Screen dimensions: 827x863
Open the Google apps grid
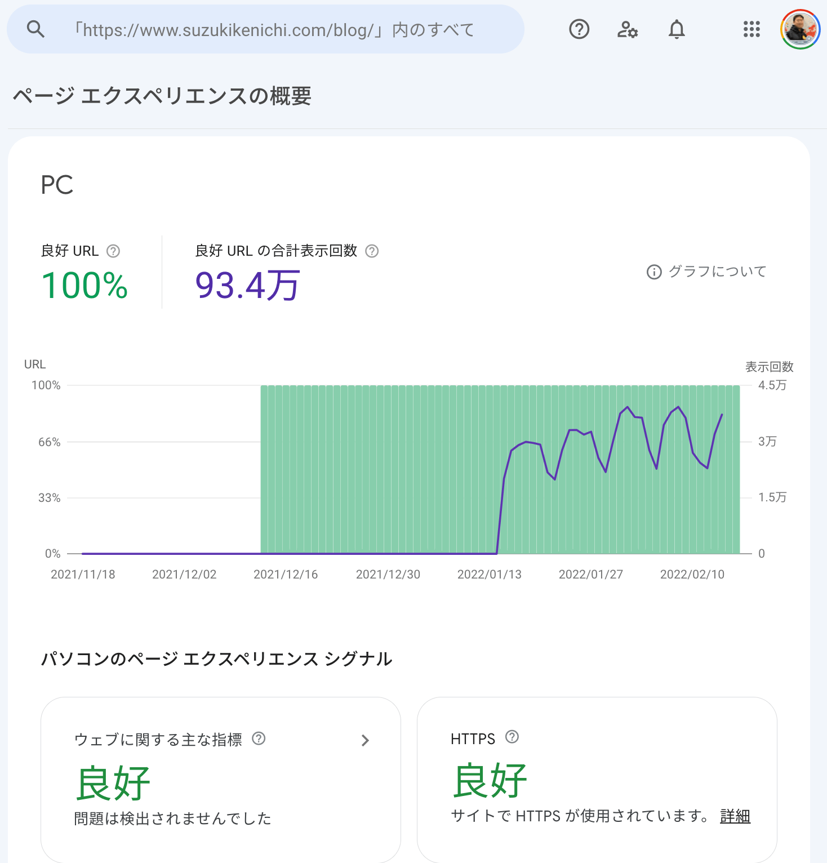752,29
